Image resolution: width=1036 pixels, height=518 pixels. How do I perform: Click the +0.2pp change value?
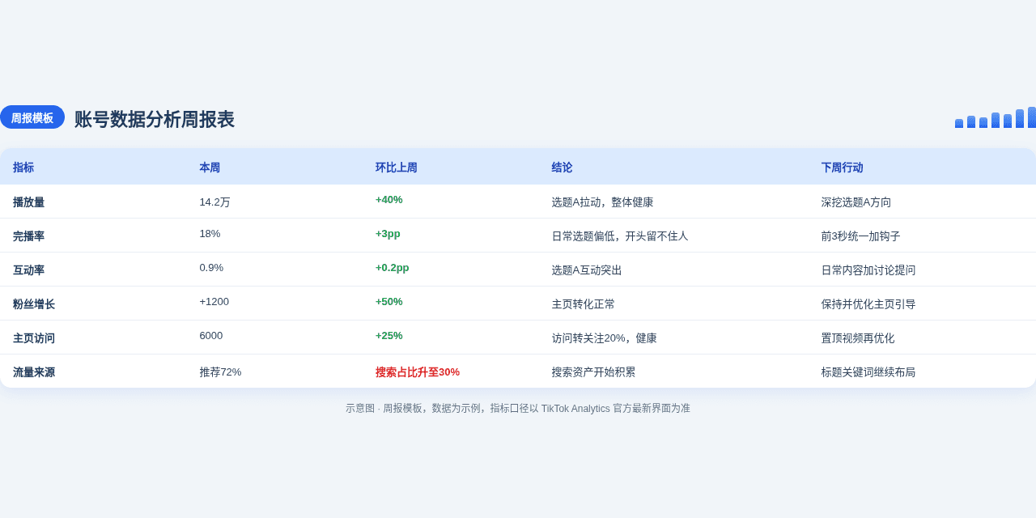393,268
